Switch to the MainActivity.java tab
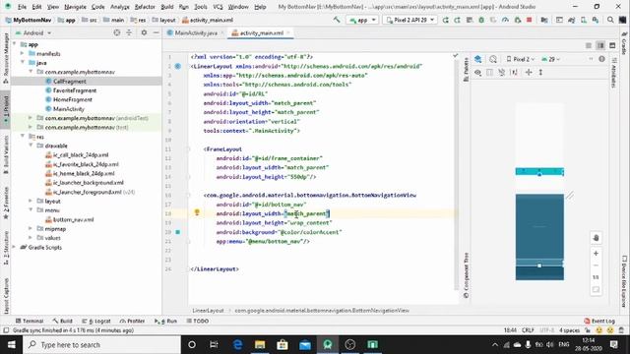This screenshot has width=630, height=354. (x=195, y=32)
